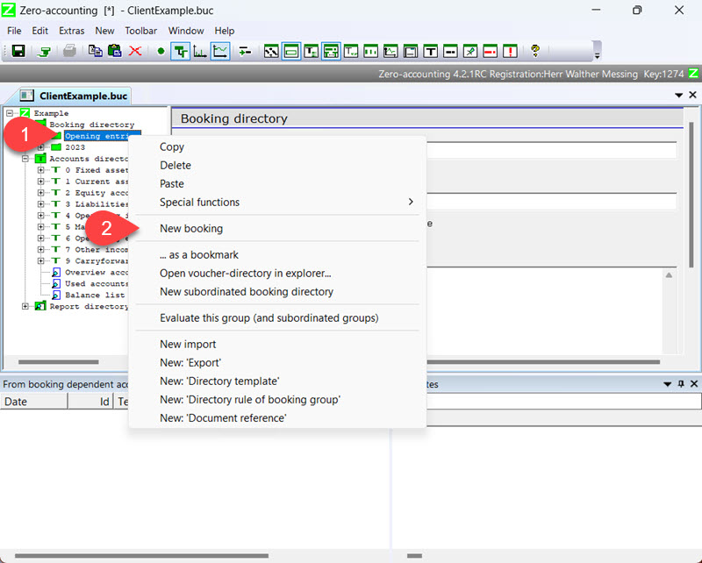Viewport: 702px width, 563px height.
Task: Click the green T account toolbar icon
Action: pos(181,51)
